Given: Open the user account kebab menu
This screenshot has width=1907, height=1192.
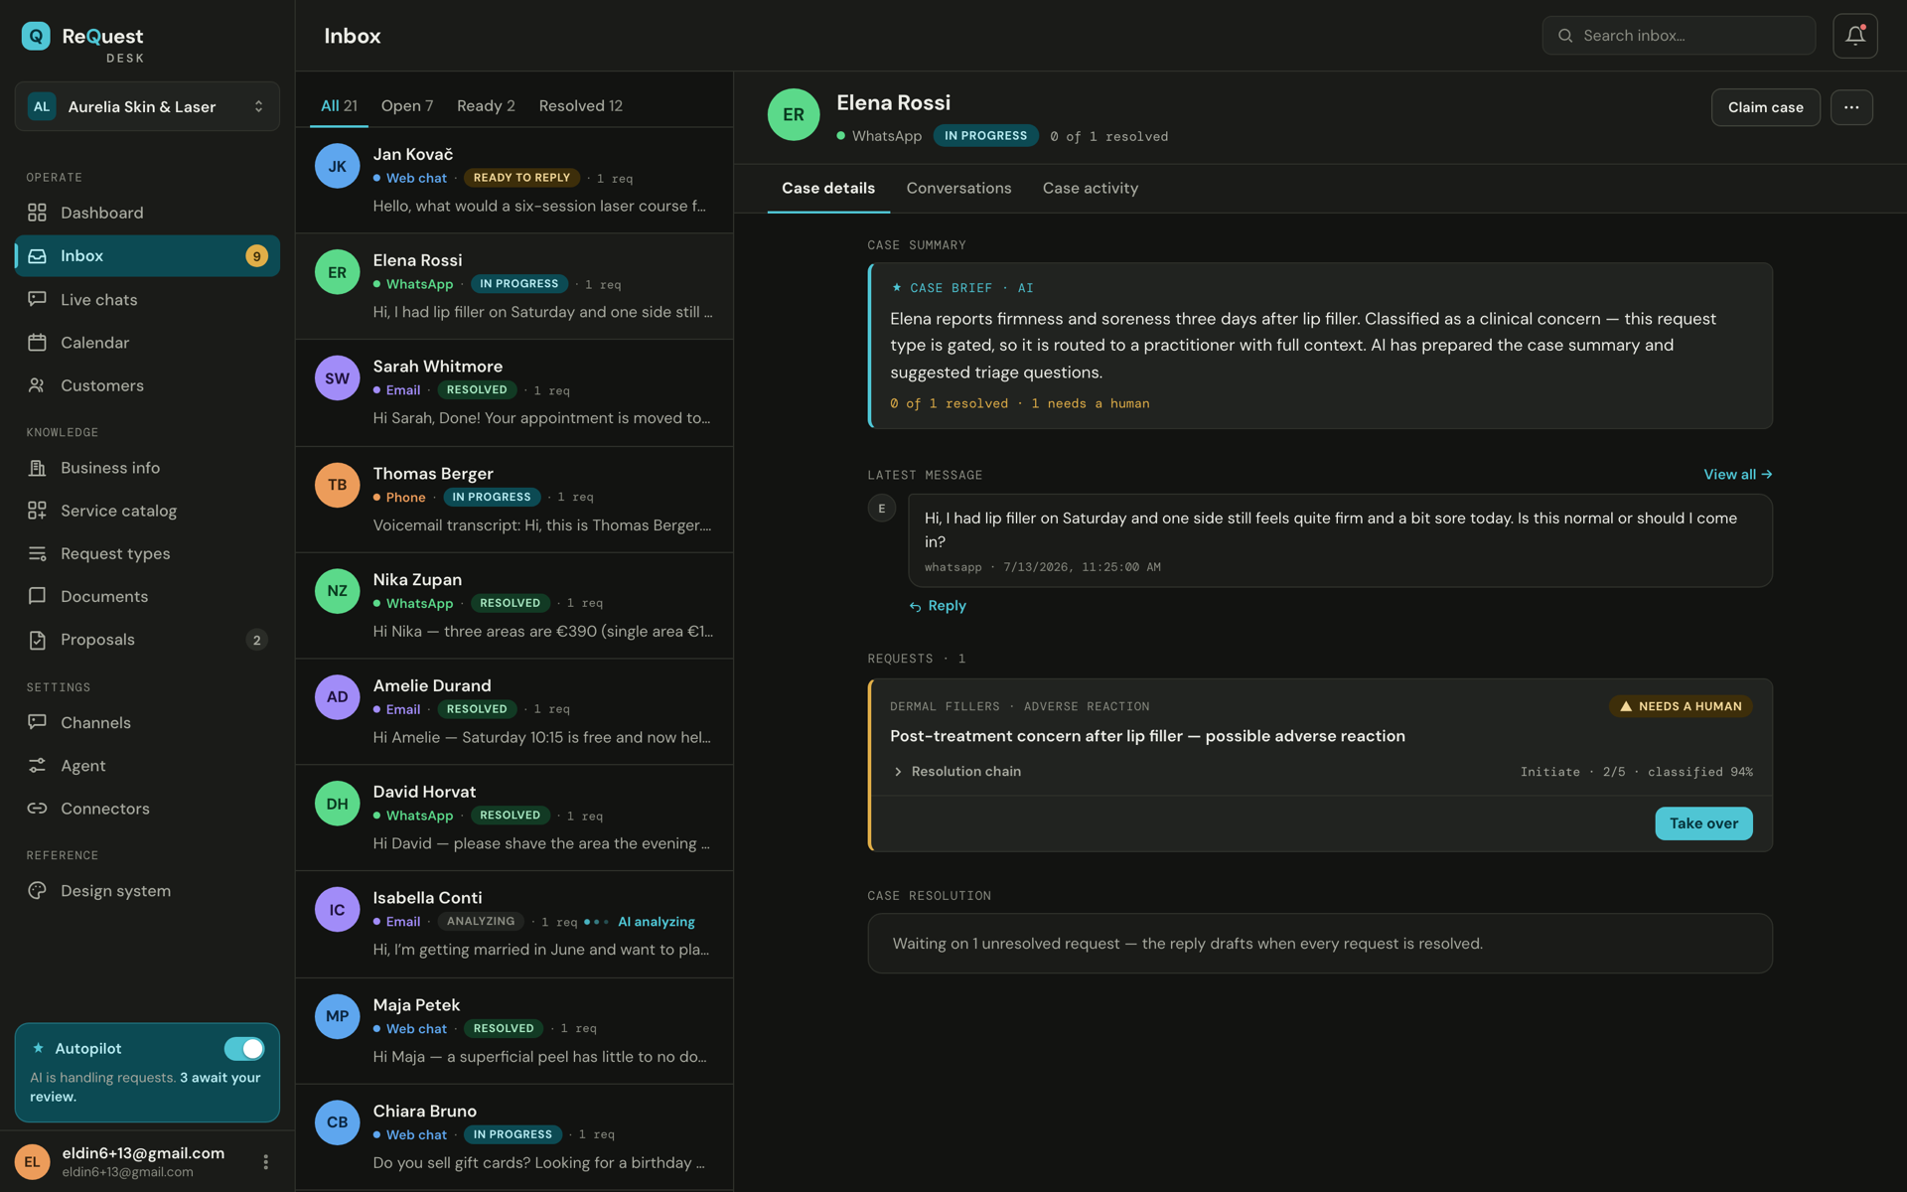Looking at the screenshot, I should [265, 1161].
